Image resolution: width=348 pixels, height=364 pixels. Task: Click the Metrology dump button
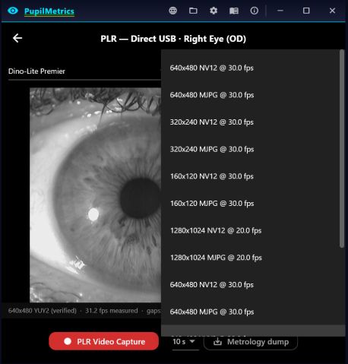click(251, 342)
